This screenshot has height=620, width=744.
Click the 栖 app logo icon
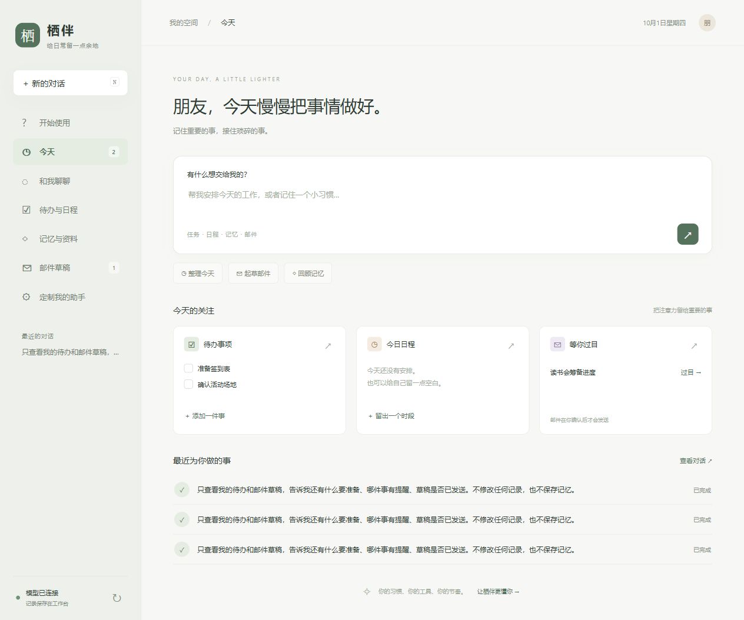(x=28, y=35)
